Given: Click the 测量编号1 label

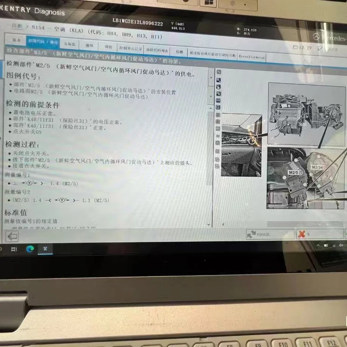Looking at the screenshot, I should coord(17,175).
